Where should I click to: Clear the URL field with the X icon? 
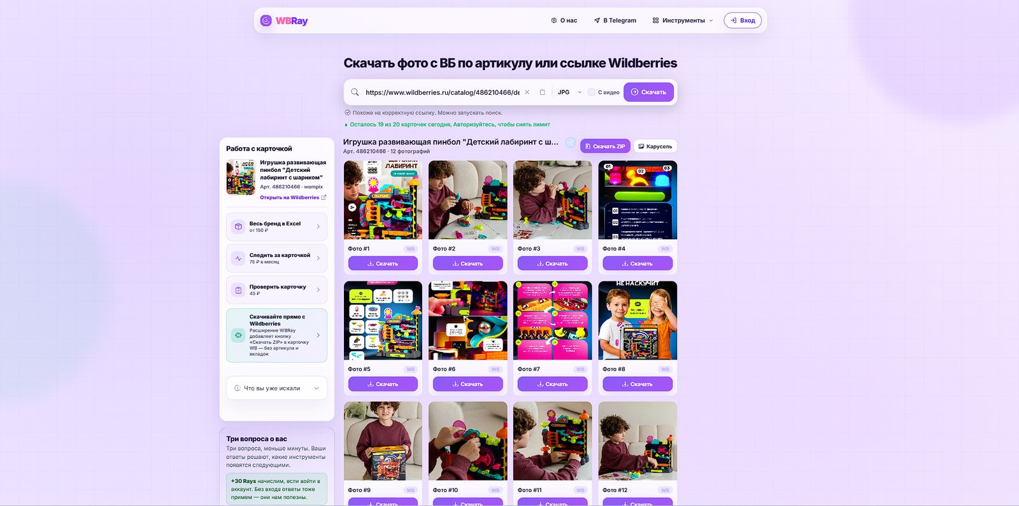pos(527,92)
